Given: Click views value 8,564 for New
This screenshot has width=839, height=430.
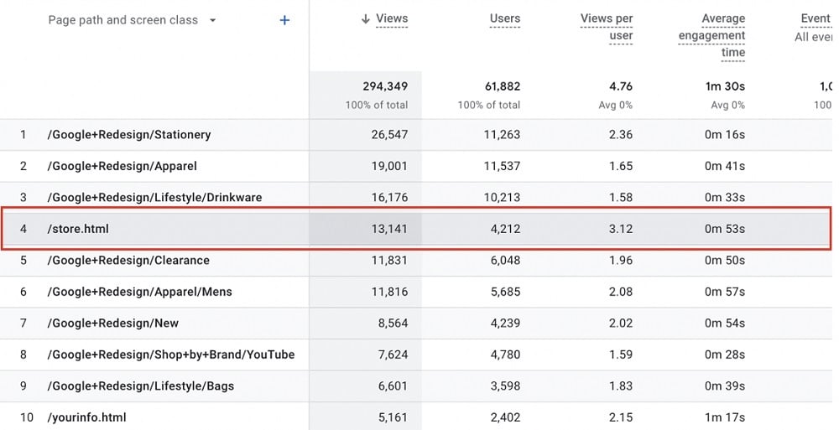Looking at the screenshot, I should click(393, 324).
